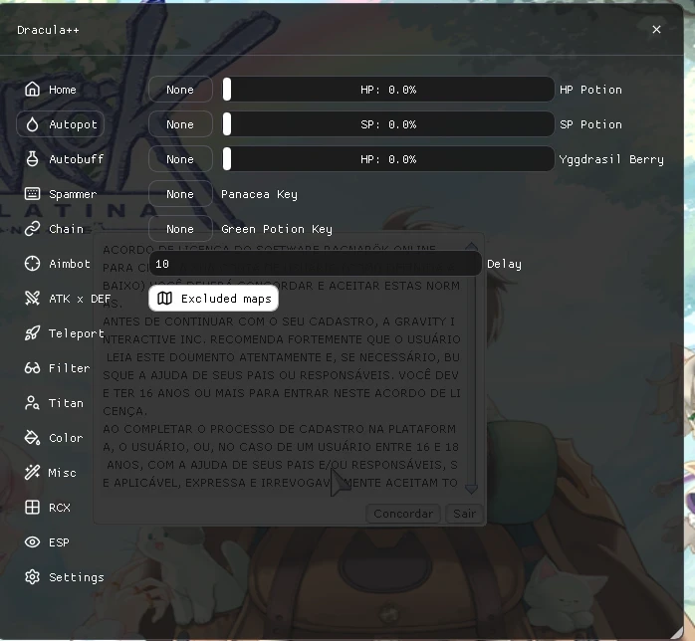Click the Autobuff flask icon
The width and height of the screenshot is (695, 641).
point(32,159)
